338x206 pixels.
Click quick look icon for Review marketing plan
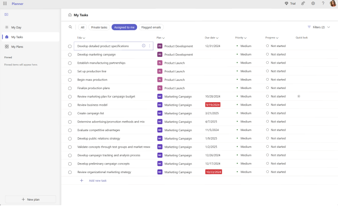[x=299, y=96]
